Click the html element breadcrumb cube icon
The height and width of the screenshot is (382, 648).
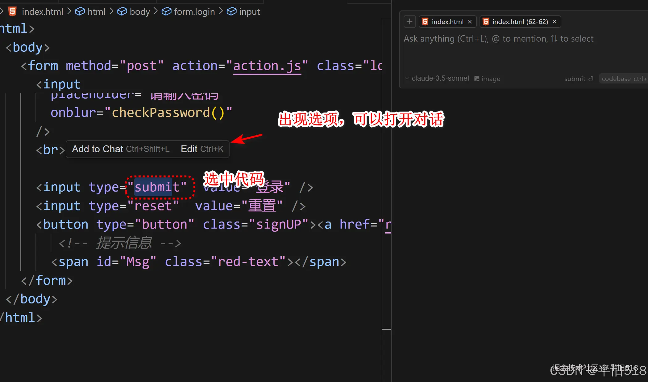point(80,11)
